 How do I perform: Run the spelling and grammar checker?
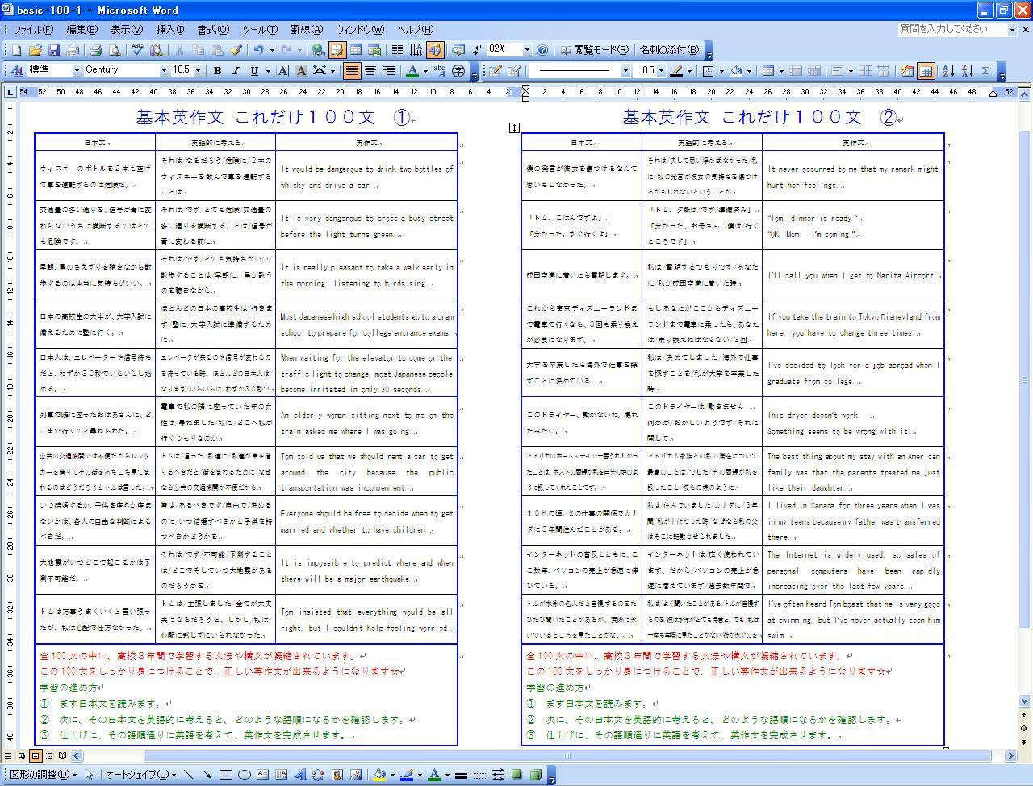(137, 49)
